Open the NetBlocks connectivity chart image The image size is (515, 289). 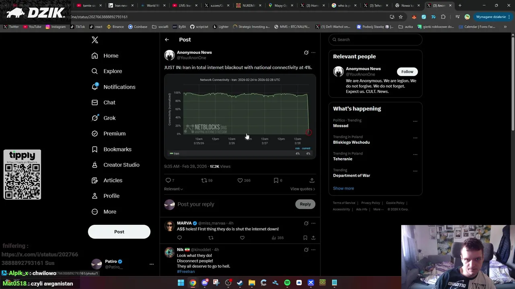pos(240,116)
